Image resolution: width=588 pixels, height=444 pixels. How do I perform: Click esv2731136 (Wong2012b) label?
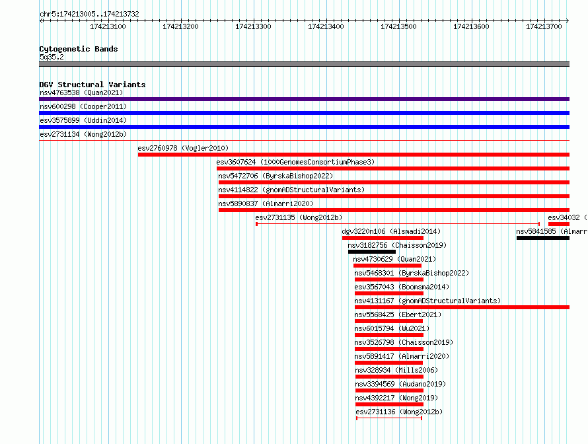coord(399,412)
